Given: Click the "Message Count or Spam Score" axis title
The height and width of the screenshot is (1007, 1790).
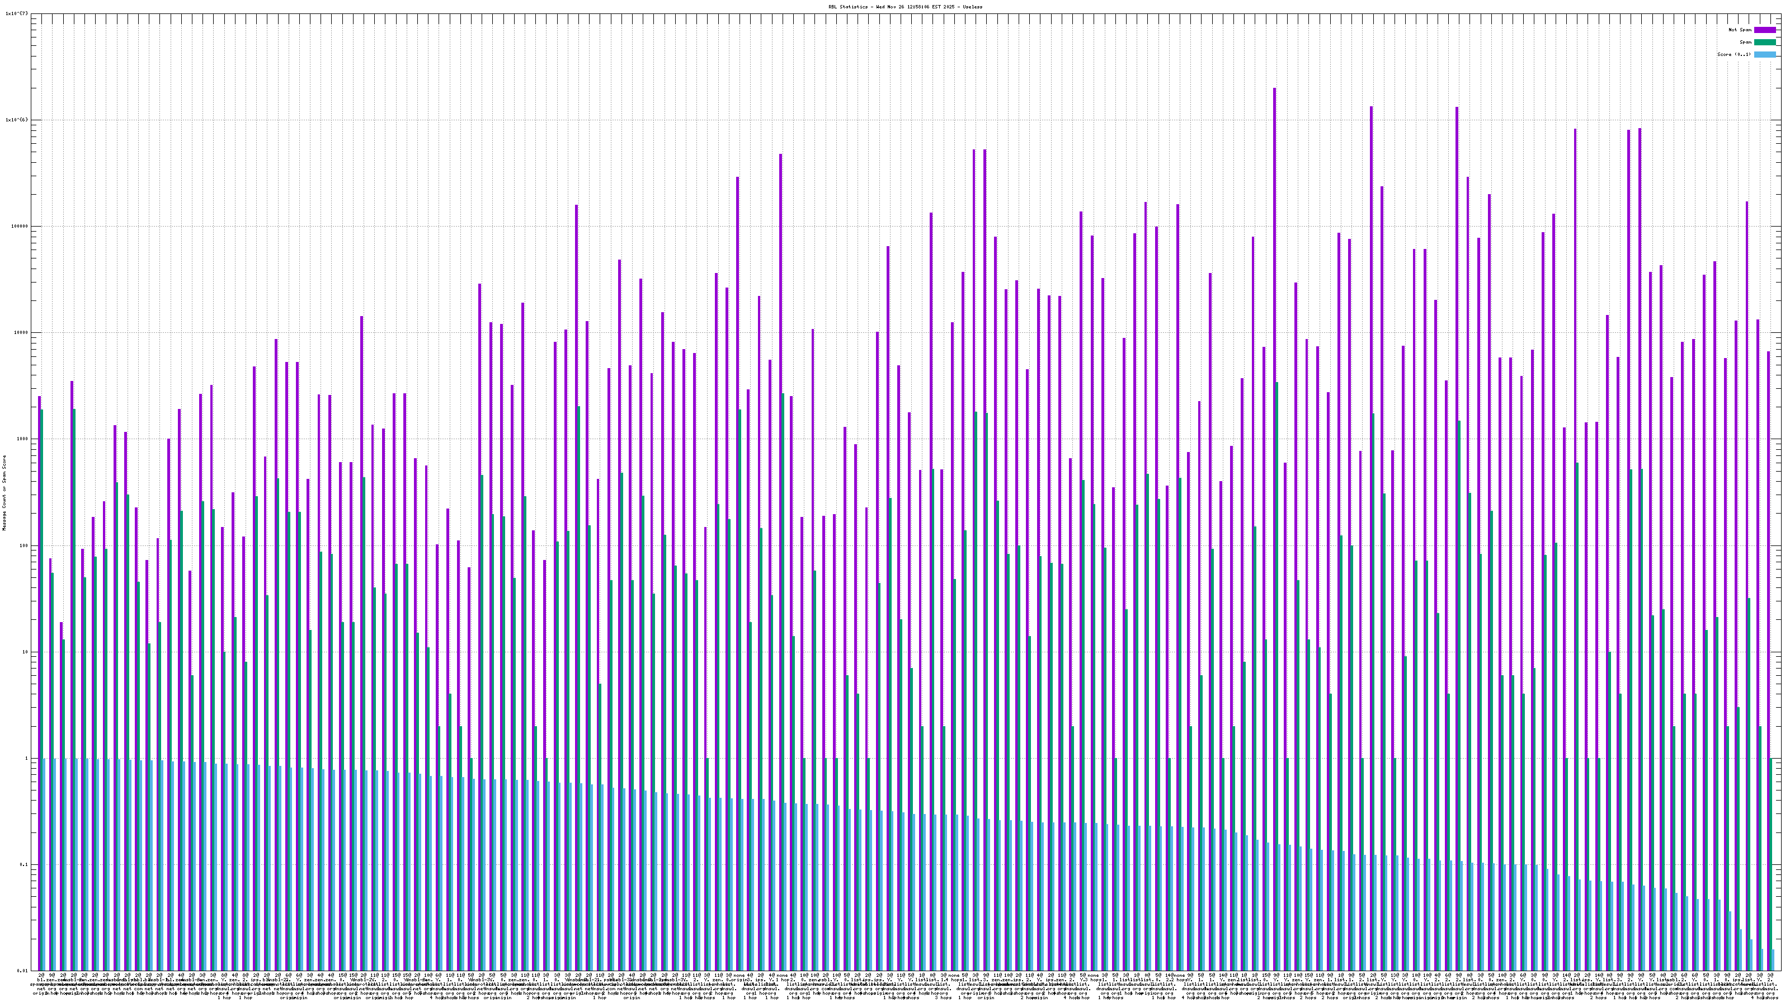Looking at the screenshot, I should [4, 493].
